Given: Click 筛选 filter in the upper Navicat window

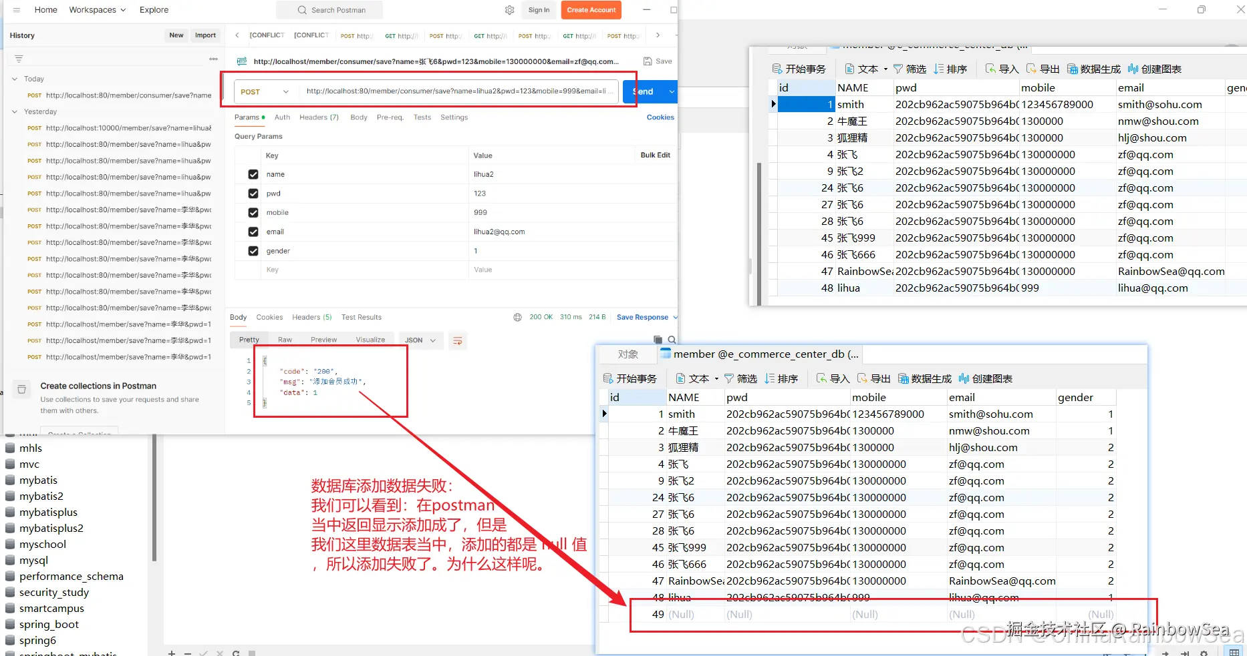Looking at the screenshot, I should point(910,69).
